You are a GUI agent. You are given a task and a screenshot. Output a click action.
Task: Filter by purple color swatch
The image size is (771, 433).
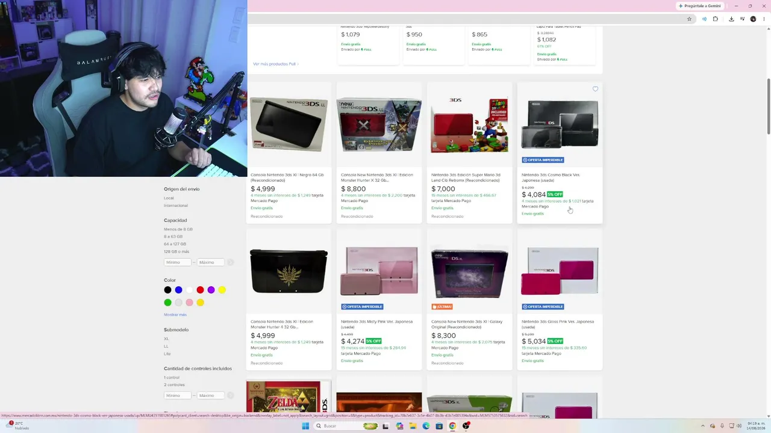pyautogui.click(x=211, y=290)
